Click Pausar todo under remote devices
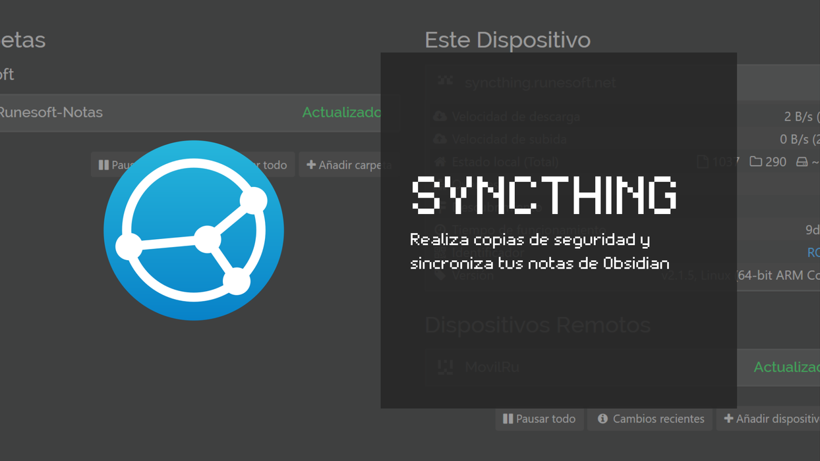 (x=539, y=418)
